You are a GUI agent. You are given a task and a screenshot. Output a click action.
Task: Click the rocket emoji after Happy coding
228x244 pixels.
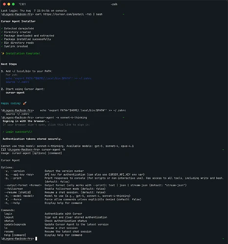pyautogui.click(x=24, y=103)
